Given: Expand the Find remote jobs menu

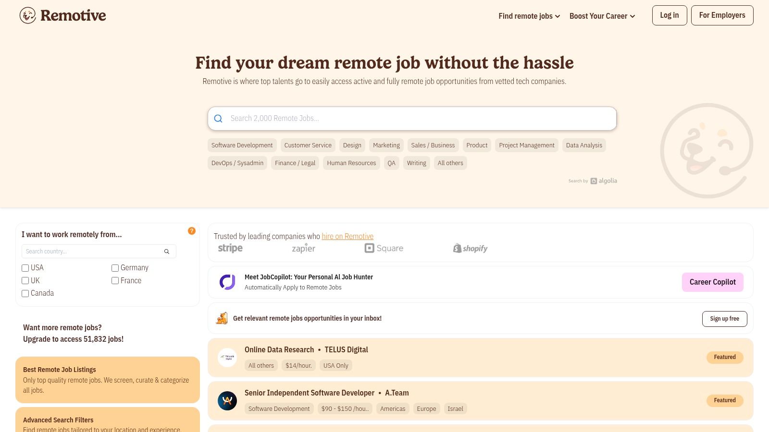Looking at the screenshot, I should tap(529, 16).
